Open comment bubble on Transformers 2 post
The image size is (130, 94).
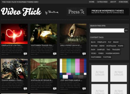point(25,89)
